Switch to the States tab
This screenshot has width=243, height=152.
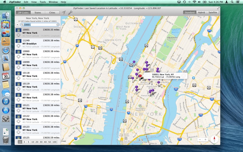[x=38, y=13]
